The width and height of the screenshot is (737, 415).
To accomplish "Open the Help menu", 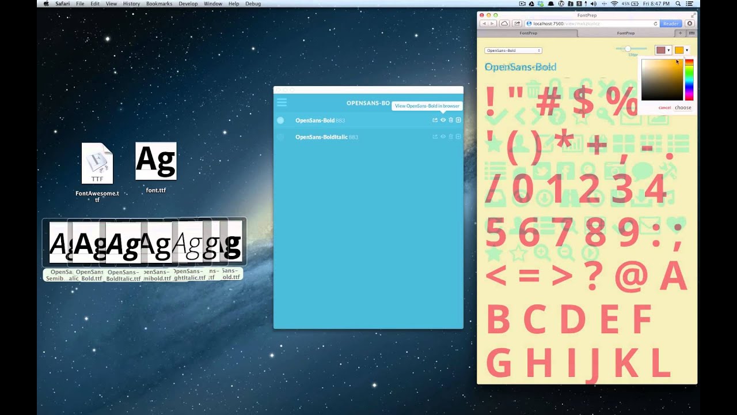I will (234, 3).
